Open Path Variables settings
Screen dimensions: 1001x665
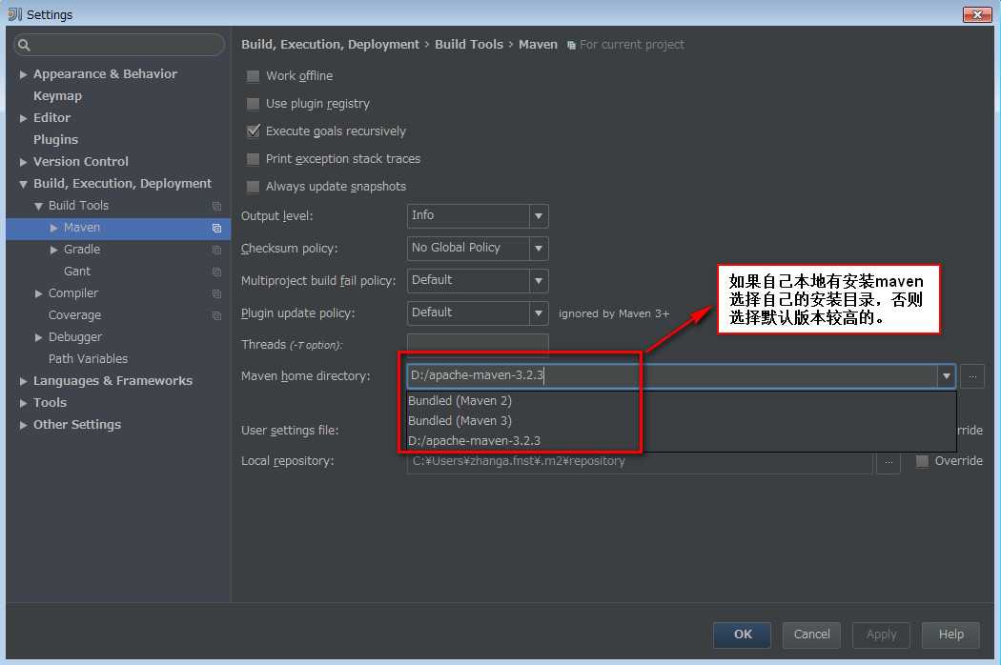click(88, 358)
